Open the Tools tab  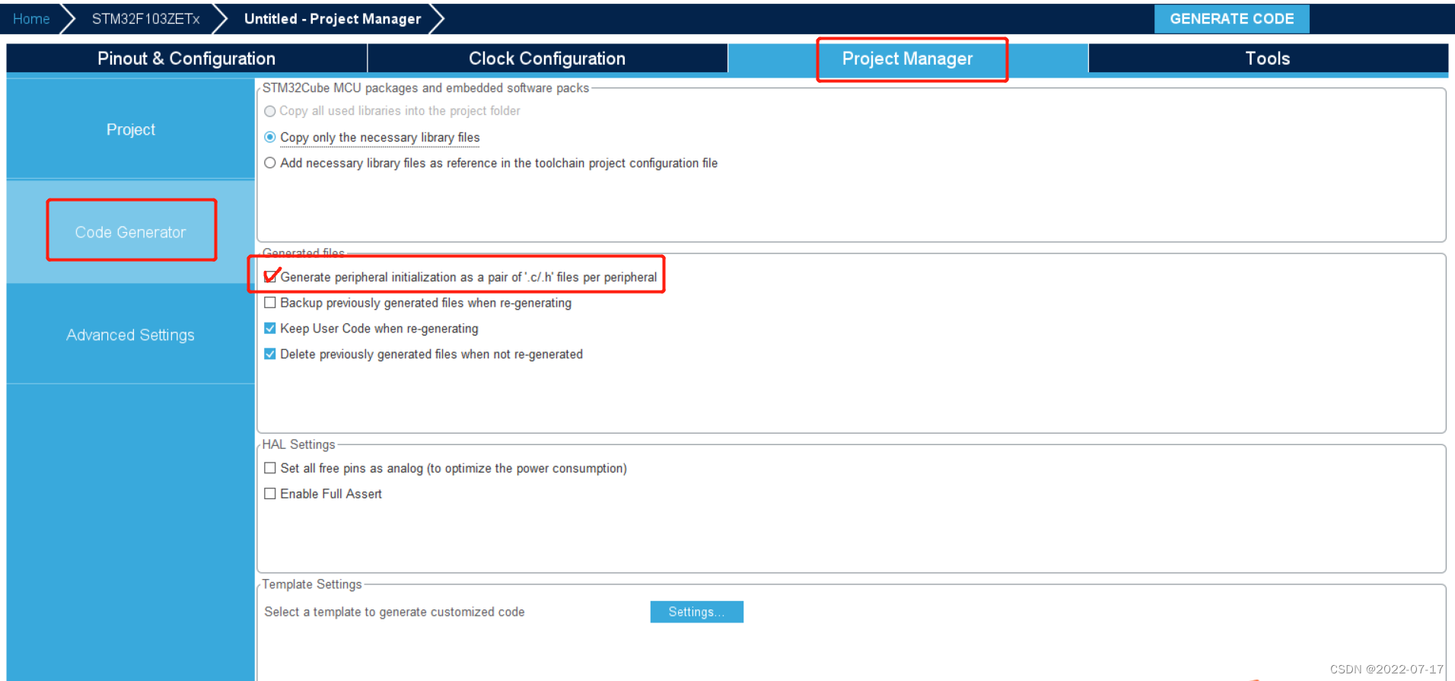tap(1268, 59)
